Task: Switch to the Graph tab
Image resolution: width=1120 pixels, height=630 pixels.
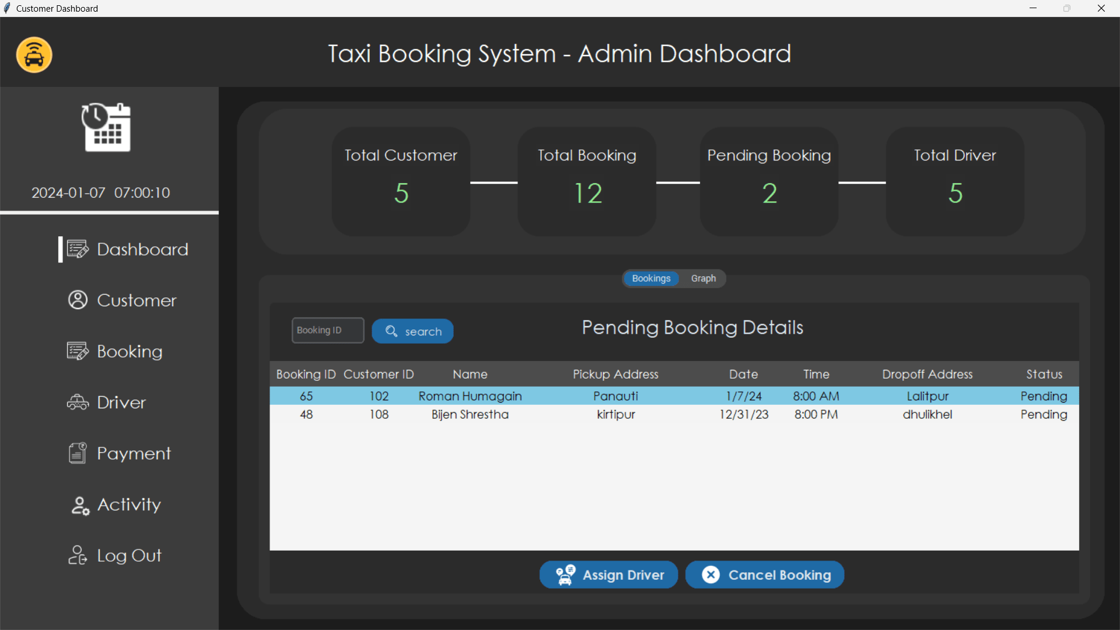Action: coord(703,278)
